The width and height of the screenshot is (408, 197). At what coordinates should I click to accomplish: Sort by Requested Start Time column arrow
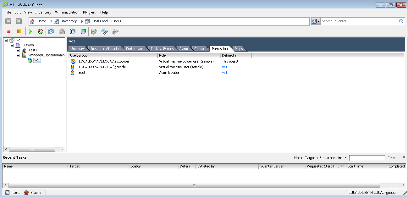point(342,166)
